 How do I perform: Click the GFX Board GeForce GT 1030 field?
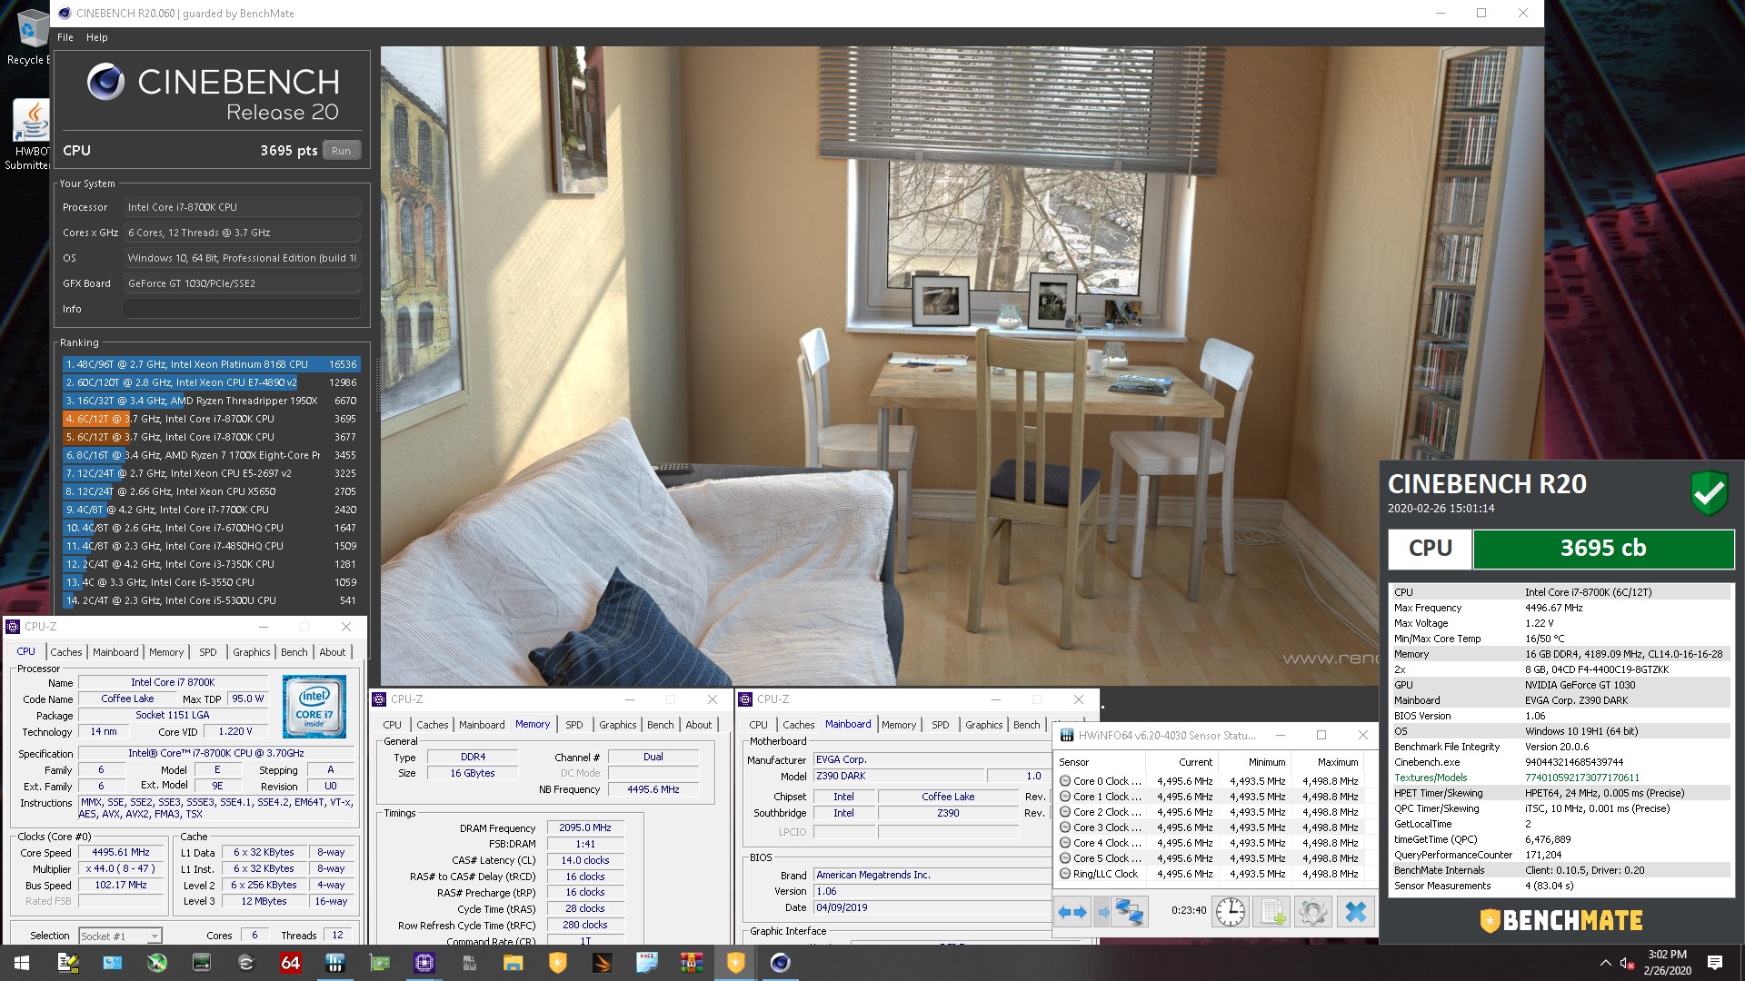(242, 283)
